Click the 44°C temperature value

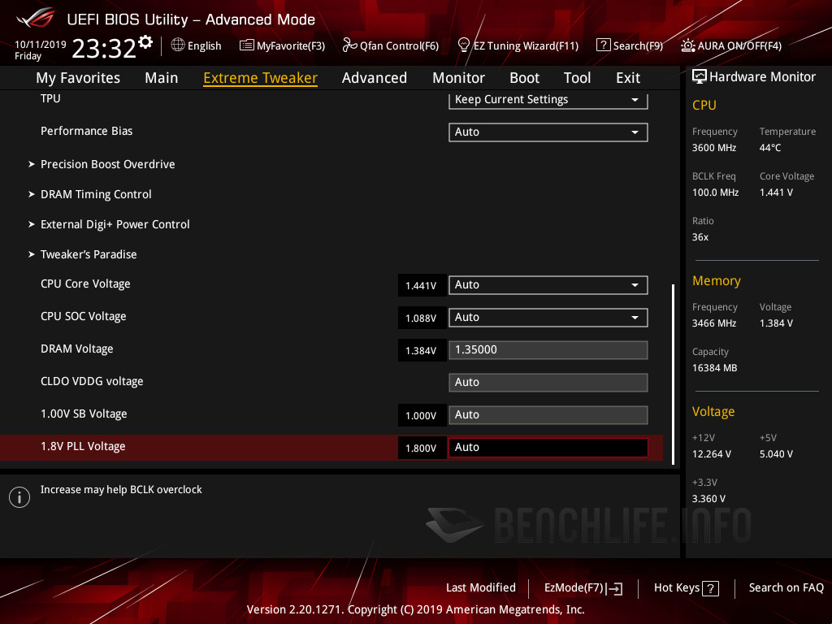coord(770,148)
